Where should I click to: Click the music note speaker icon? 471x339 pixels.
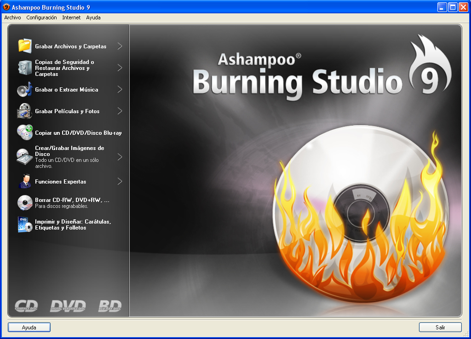pos(25,89)
